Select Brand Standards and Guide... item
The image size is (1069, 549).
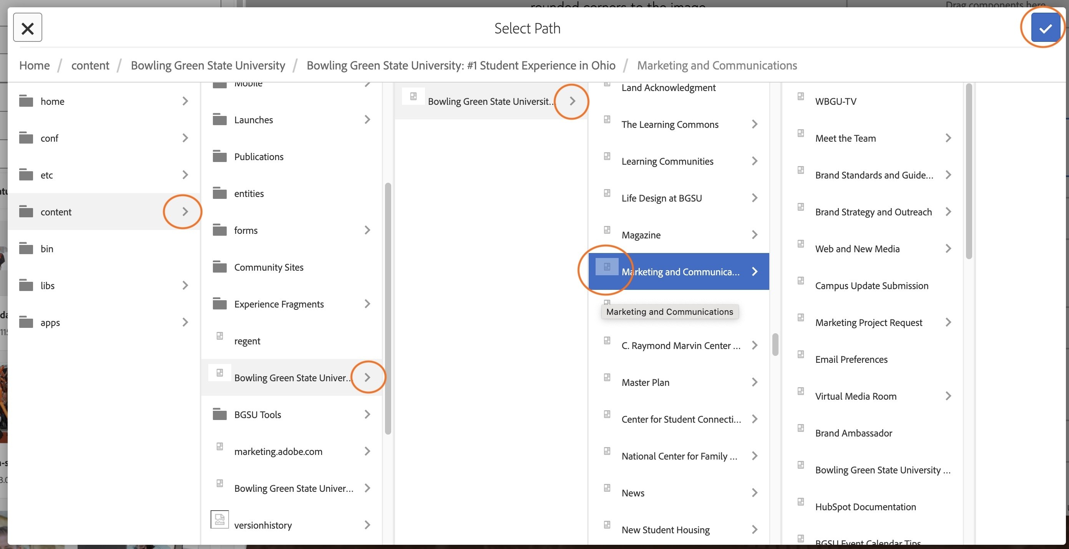pyautogui.click(x=873, y=175)
